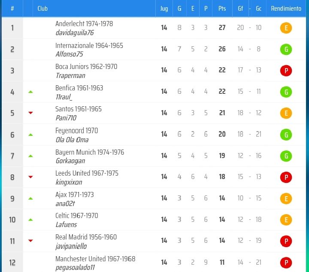Click the red P badge for Manchester United row
309x272 pixels.
[286, 263]
